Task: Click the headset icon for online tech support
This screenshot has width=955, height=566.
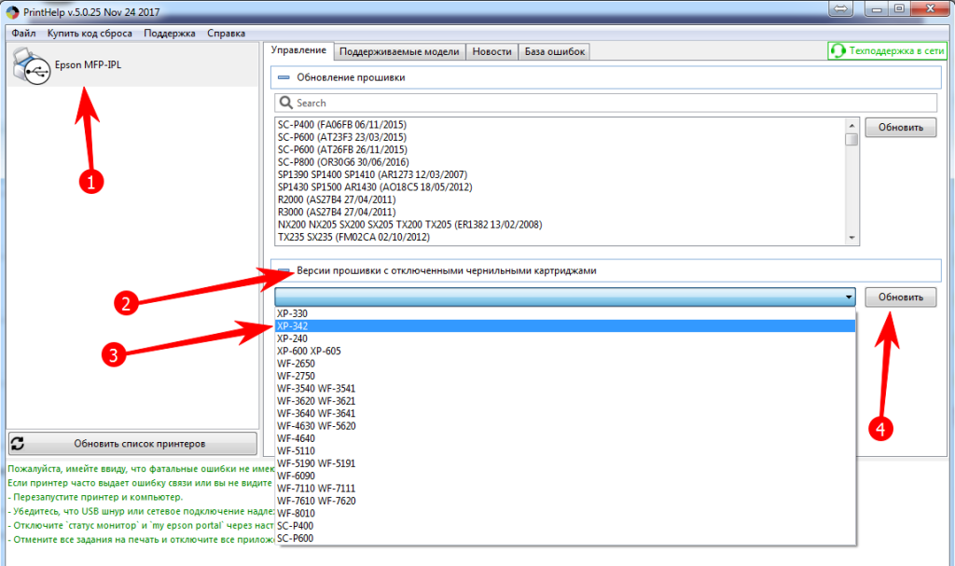Action: pyautogui.click(x=837, y=51)
